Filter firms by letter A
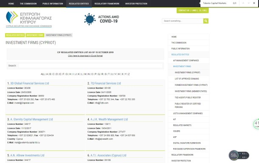Image resolution: width=259 pixels, height=163 pixels. click(x=47, y=74)
